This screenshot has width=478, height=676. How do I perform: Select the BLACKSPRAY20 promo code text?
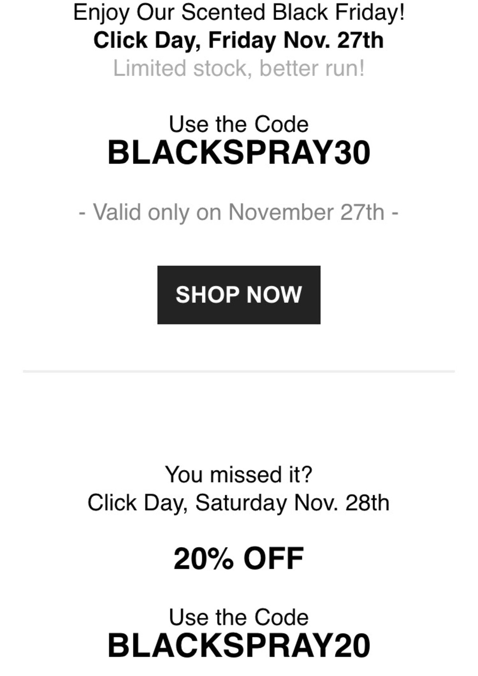[x=239, y=646]
